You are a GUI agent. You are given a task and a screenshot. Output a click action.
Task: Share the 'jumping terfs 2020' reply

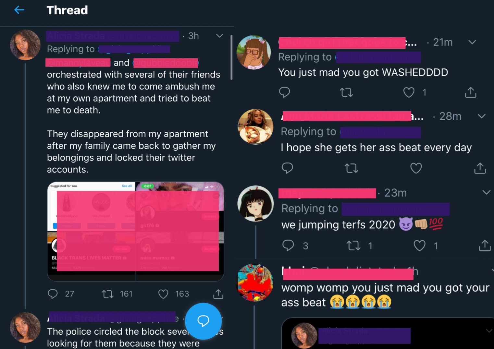pyautogui.click(x=485, y=246)
